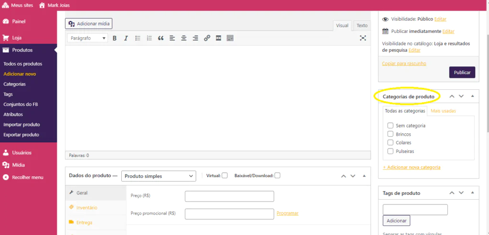Insert a numbered list
This screenshot has width=489, height=235.
149,38
